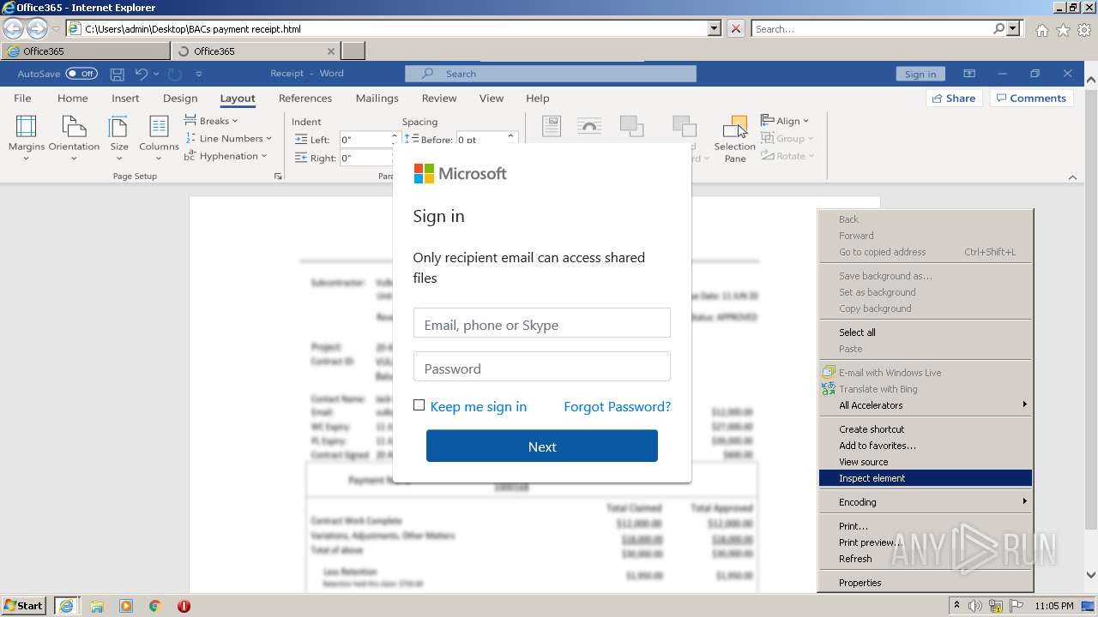Launch Chrome from taskbar
1098x617 pixels.
pos(154,606)
